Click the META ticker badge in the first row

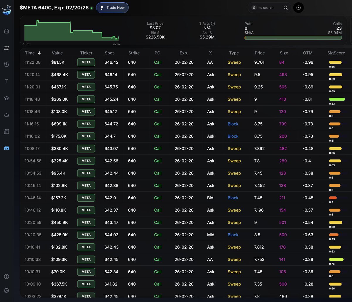[86, 62]
